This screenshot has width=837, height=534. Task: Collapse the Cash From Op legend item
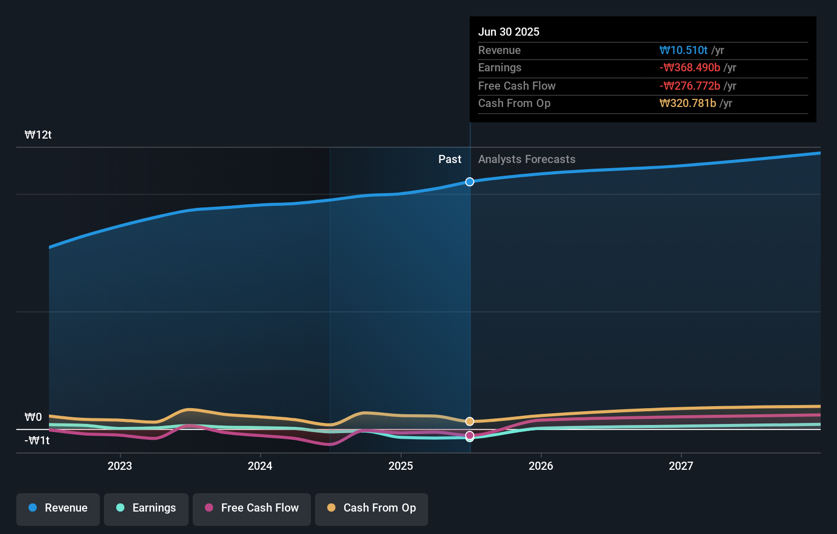click(x=371, y=508)
